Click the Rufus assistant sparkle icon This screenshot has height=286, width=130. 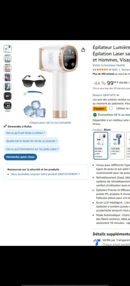click(5, 126)
